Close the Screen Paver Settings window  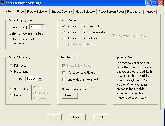[160, 3]
